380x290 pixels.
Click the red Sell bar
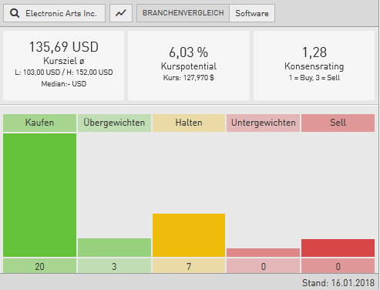point(338,248)
